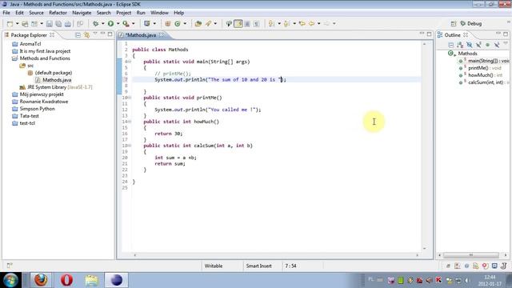Select JRE System Library node
Image resolution: width=512 pixels, height=288 pixels.
pos(56,87)
